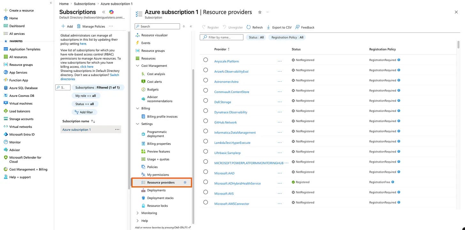The width and height of the screenshot is (465, 230).
Task: Select the Microsoft.ADHybridHealthService radio button
Action: click(x=205, y=182)
